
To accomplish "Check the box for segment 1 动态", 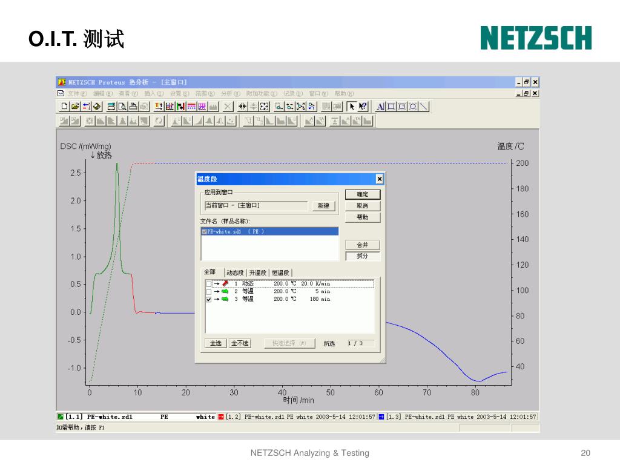I will 208,284.
